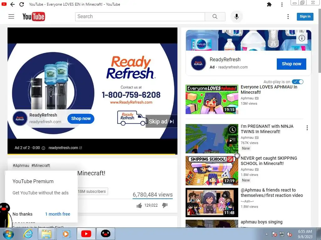Open the extensions puzzle-piece icon
Screen dimensions: 321x240
point(269,4)
